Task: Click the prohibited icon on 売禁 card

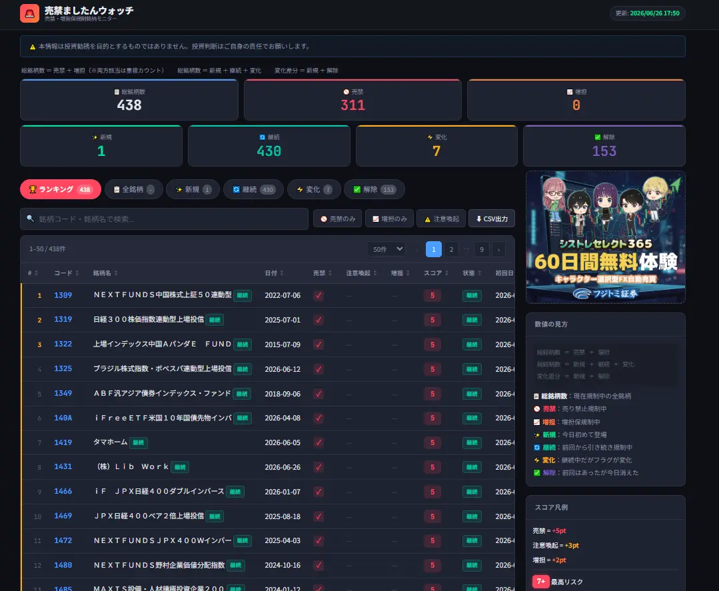Action: [x=347, y=92]
